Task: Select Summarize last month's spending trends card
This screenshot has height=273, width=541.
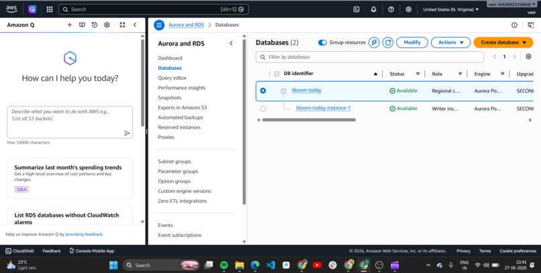Action: tap(70, 178)
